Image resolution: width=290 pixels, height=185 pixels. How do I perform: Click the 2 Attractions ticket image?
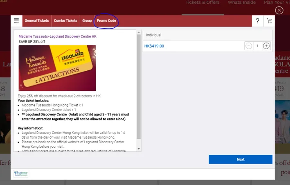pyautogui.click(x=57, y=68)
